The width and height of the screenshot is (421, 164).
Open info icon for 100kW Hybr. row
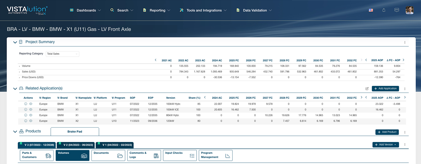point(26,104)
